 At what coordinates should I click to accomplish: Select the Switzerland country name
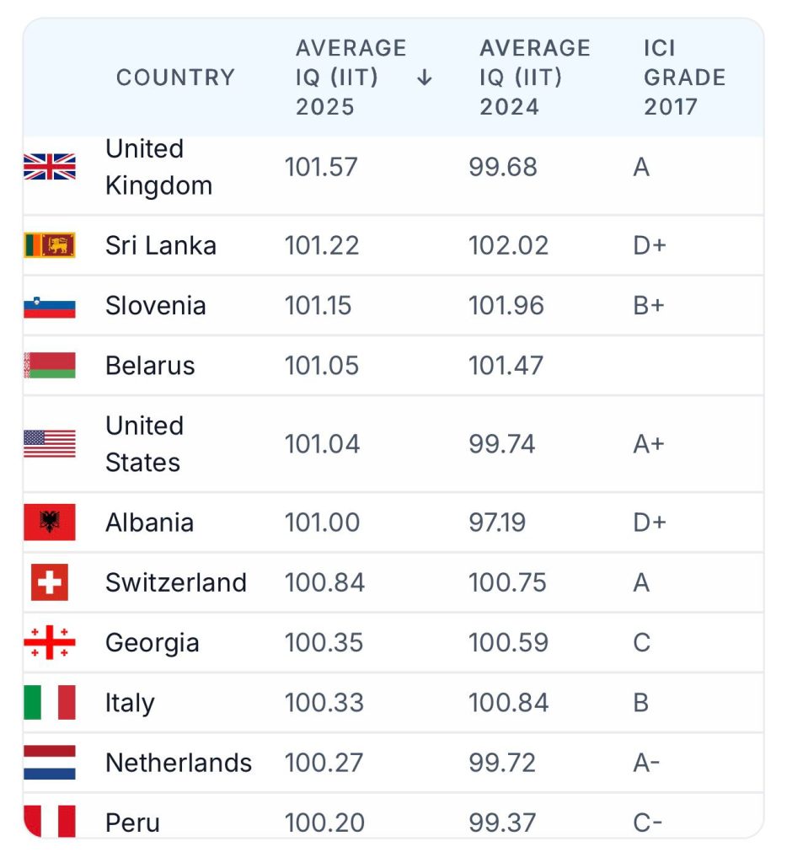pos(176,582)
